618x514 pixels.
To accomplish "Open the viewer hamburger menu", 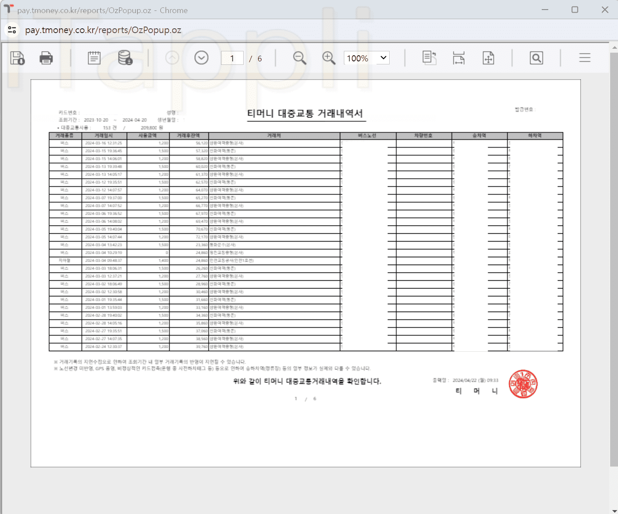I will coord(585,58).
